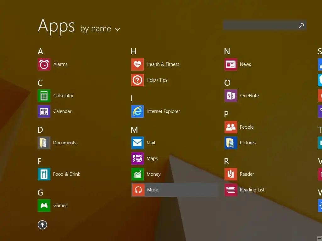Open the Help+Tips question mark icon
Image resolution: width=322 pixels, height=241 pixels.
click(137, 80)
